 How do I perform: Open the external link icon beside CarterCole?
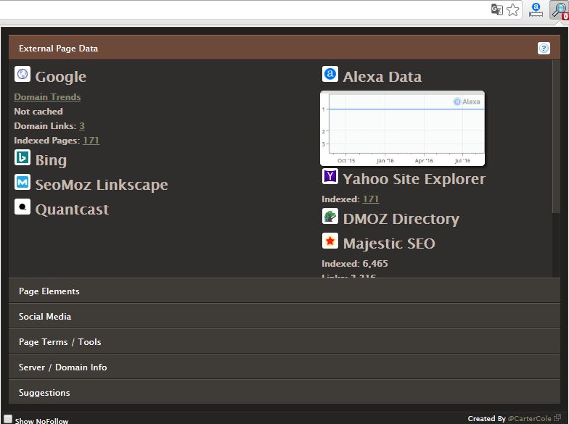tap(557, 417)
